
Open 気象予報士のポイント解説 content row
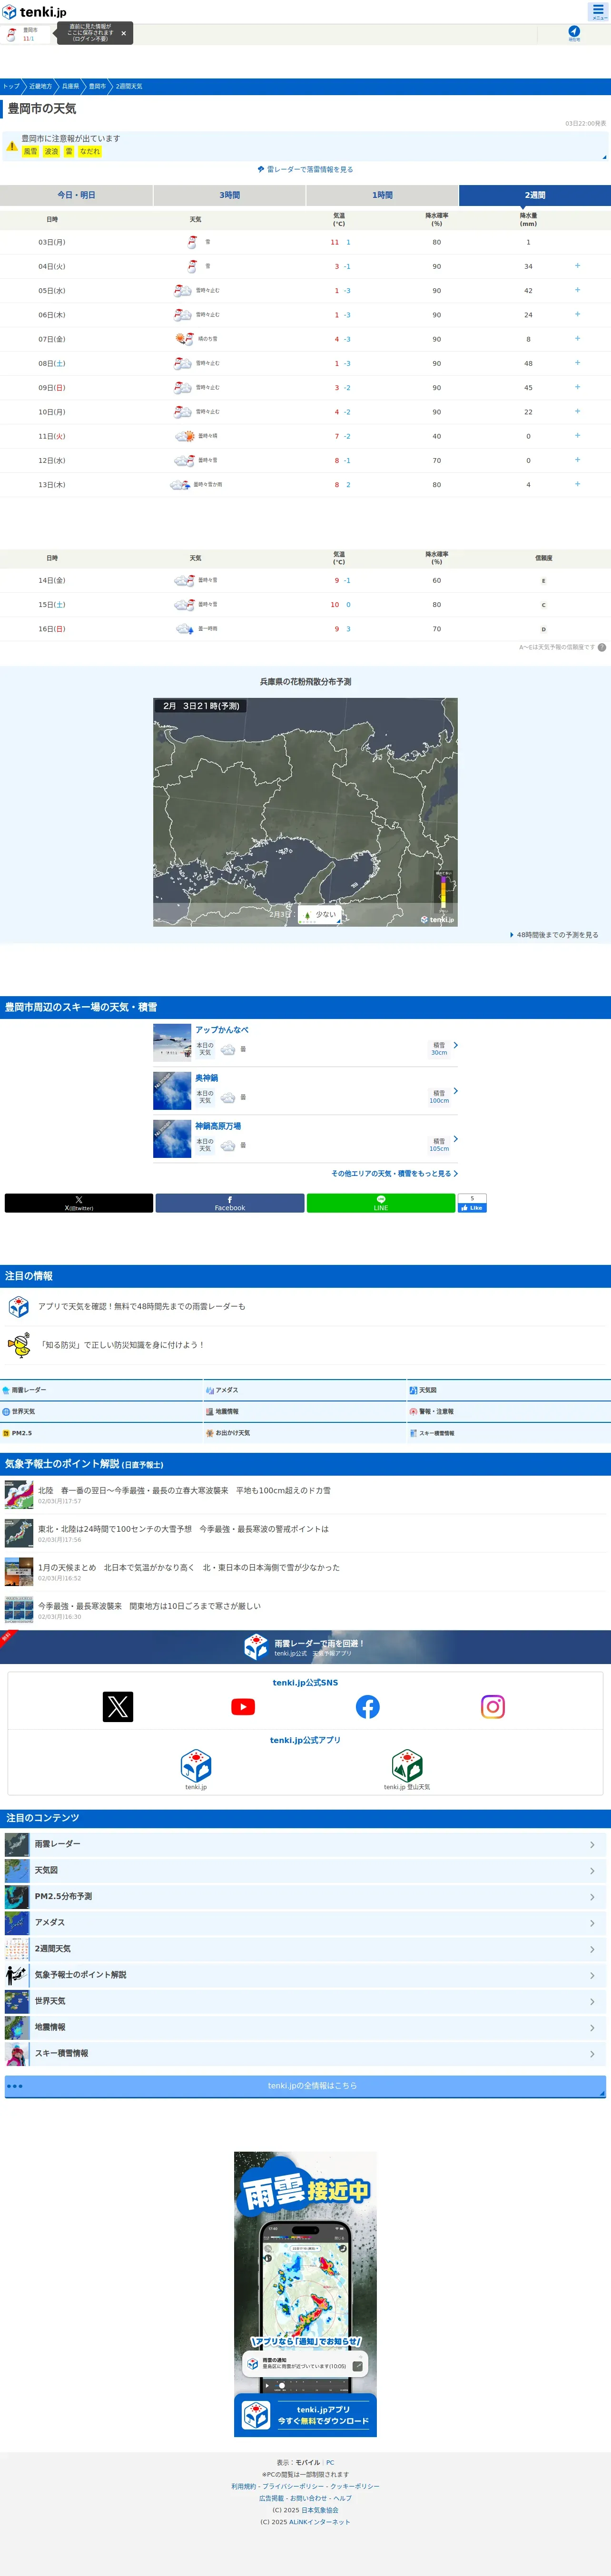click(x=305, y=1975)
